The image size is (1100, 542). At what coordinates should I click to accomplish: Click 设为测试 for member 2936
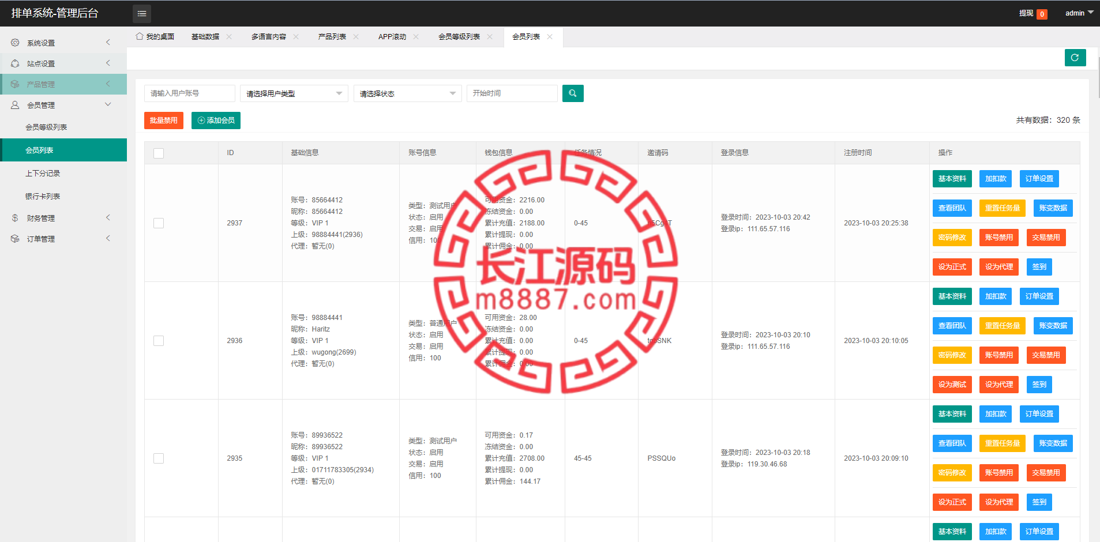click(x=952, y=385)
